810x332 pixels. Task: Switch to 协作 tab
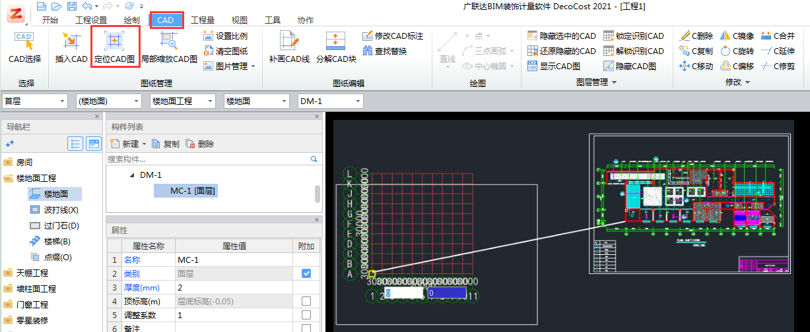pos(306,20)
